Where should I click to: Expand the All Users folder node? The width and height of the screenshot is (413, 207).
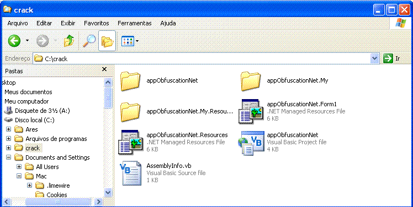(x=19, y=167)
